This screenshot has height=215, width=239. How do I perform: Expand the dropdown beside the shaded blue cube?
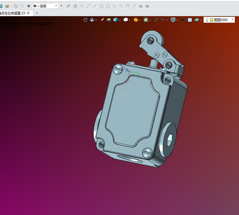click(x=120, y=20)
